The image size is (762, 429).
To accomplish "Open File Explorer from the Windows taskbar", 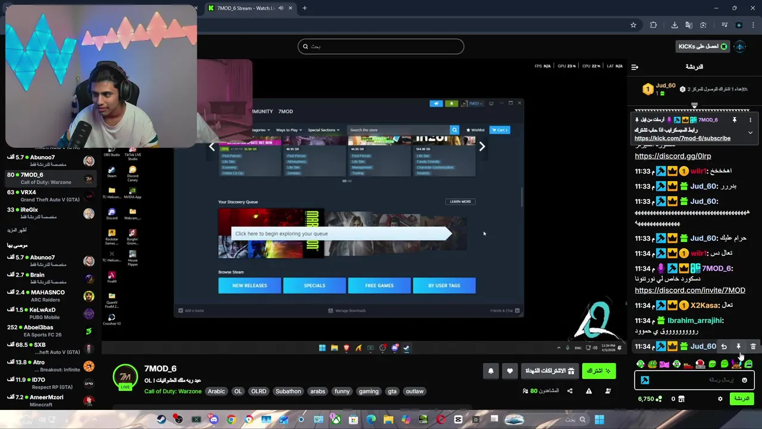I will (388, 419).
